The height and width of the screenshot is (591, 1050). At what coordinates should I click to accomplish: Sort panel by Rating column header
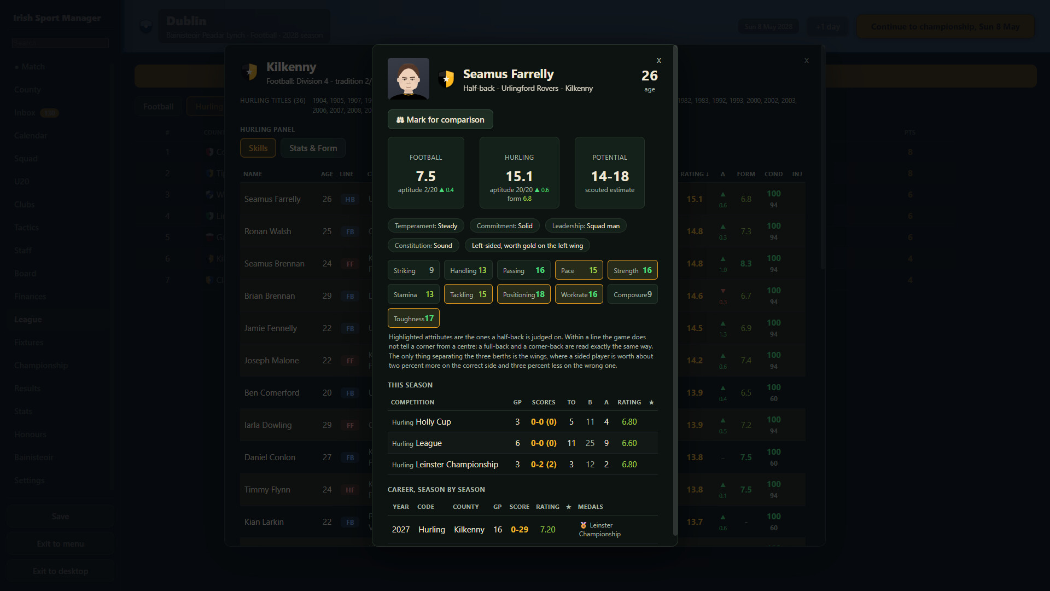point(694,174)
